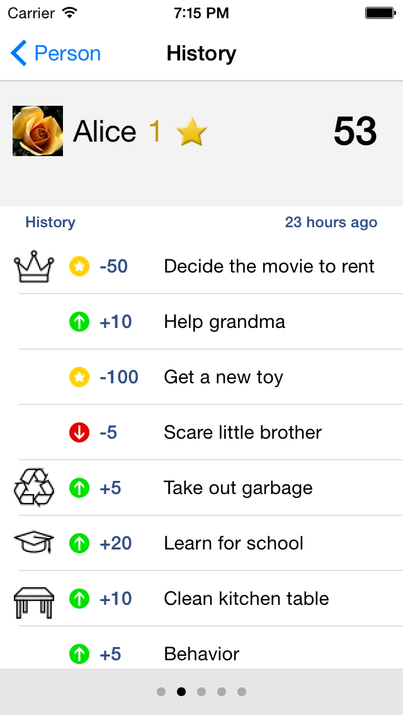Jump to the last page dot
Viewport: 403px width, 715px height.
click(242, 692)
